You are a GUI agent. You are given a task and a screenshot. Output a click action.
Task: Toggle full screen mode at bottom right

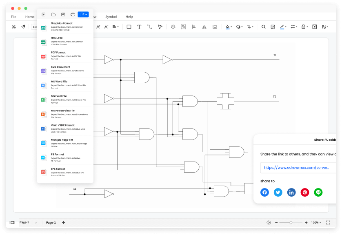[328, 222]
